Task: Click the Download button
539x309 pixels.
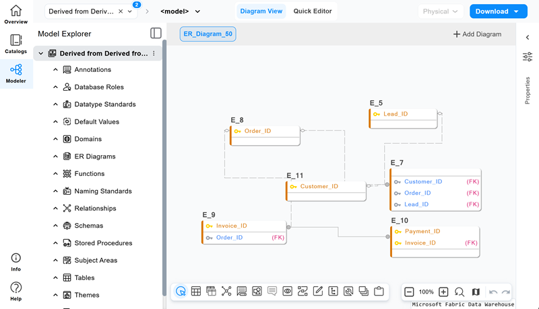Action: 499,11
